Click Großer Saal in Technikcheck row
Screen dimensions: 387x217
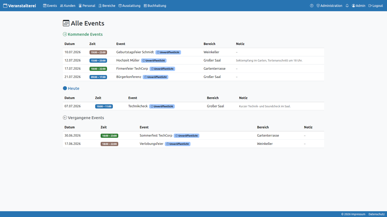click(x=216, y=106)
